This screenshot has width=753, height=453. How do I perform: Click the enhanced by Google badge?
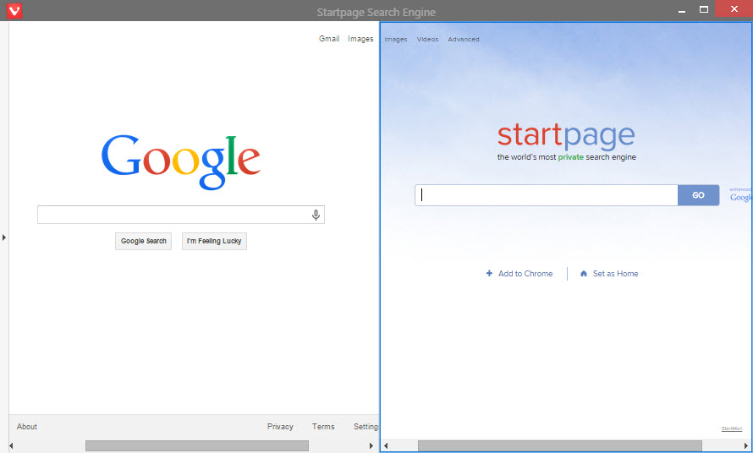pyautogui.click(x=741, y=194)
